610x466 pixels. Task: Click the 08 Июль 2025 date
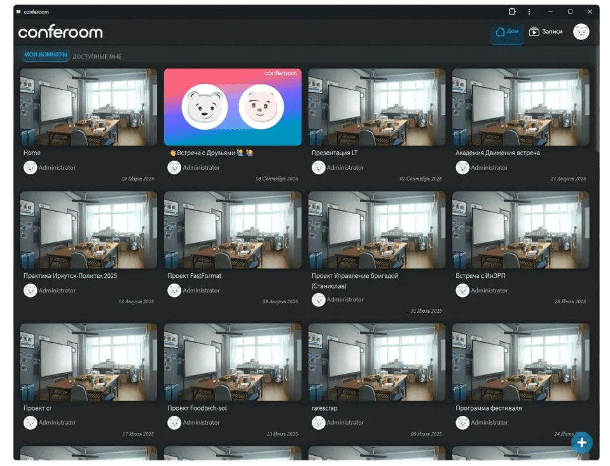pyautogui.click(x=426, y=434)
